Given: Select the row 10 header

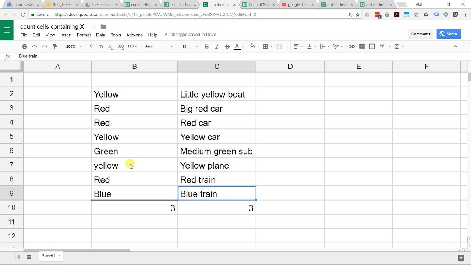Looking at the screenshot, I should tap(11, 208).
